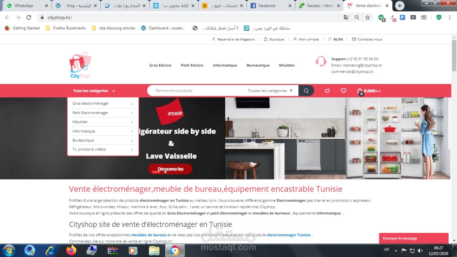Open File Explorer folder on taskbar
Screen dimensions: 457x257
click(154, 250)
